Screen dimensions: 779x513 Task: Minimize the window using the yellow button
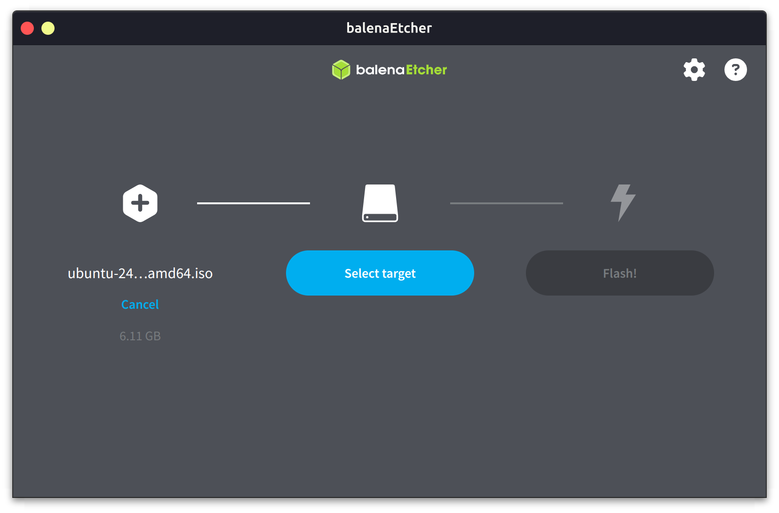(x=48, y=28)
